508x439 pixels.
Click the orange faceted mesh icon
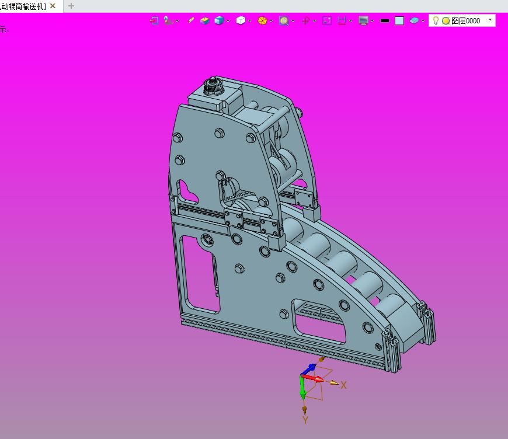click(x=262, y=21)
